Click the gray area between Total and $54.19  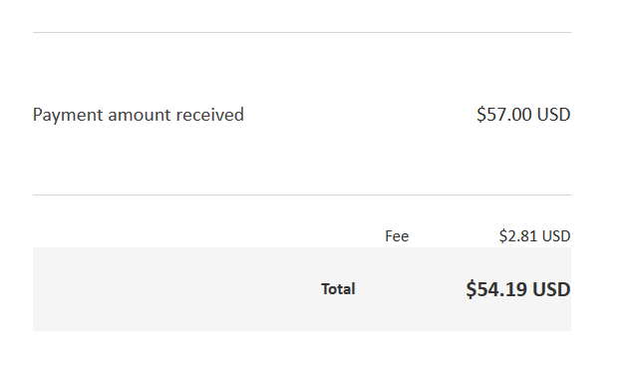click(x=411, y=289)
